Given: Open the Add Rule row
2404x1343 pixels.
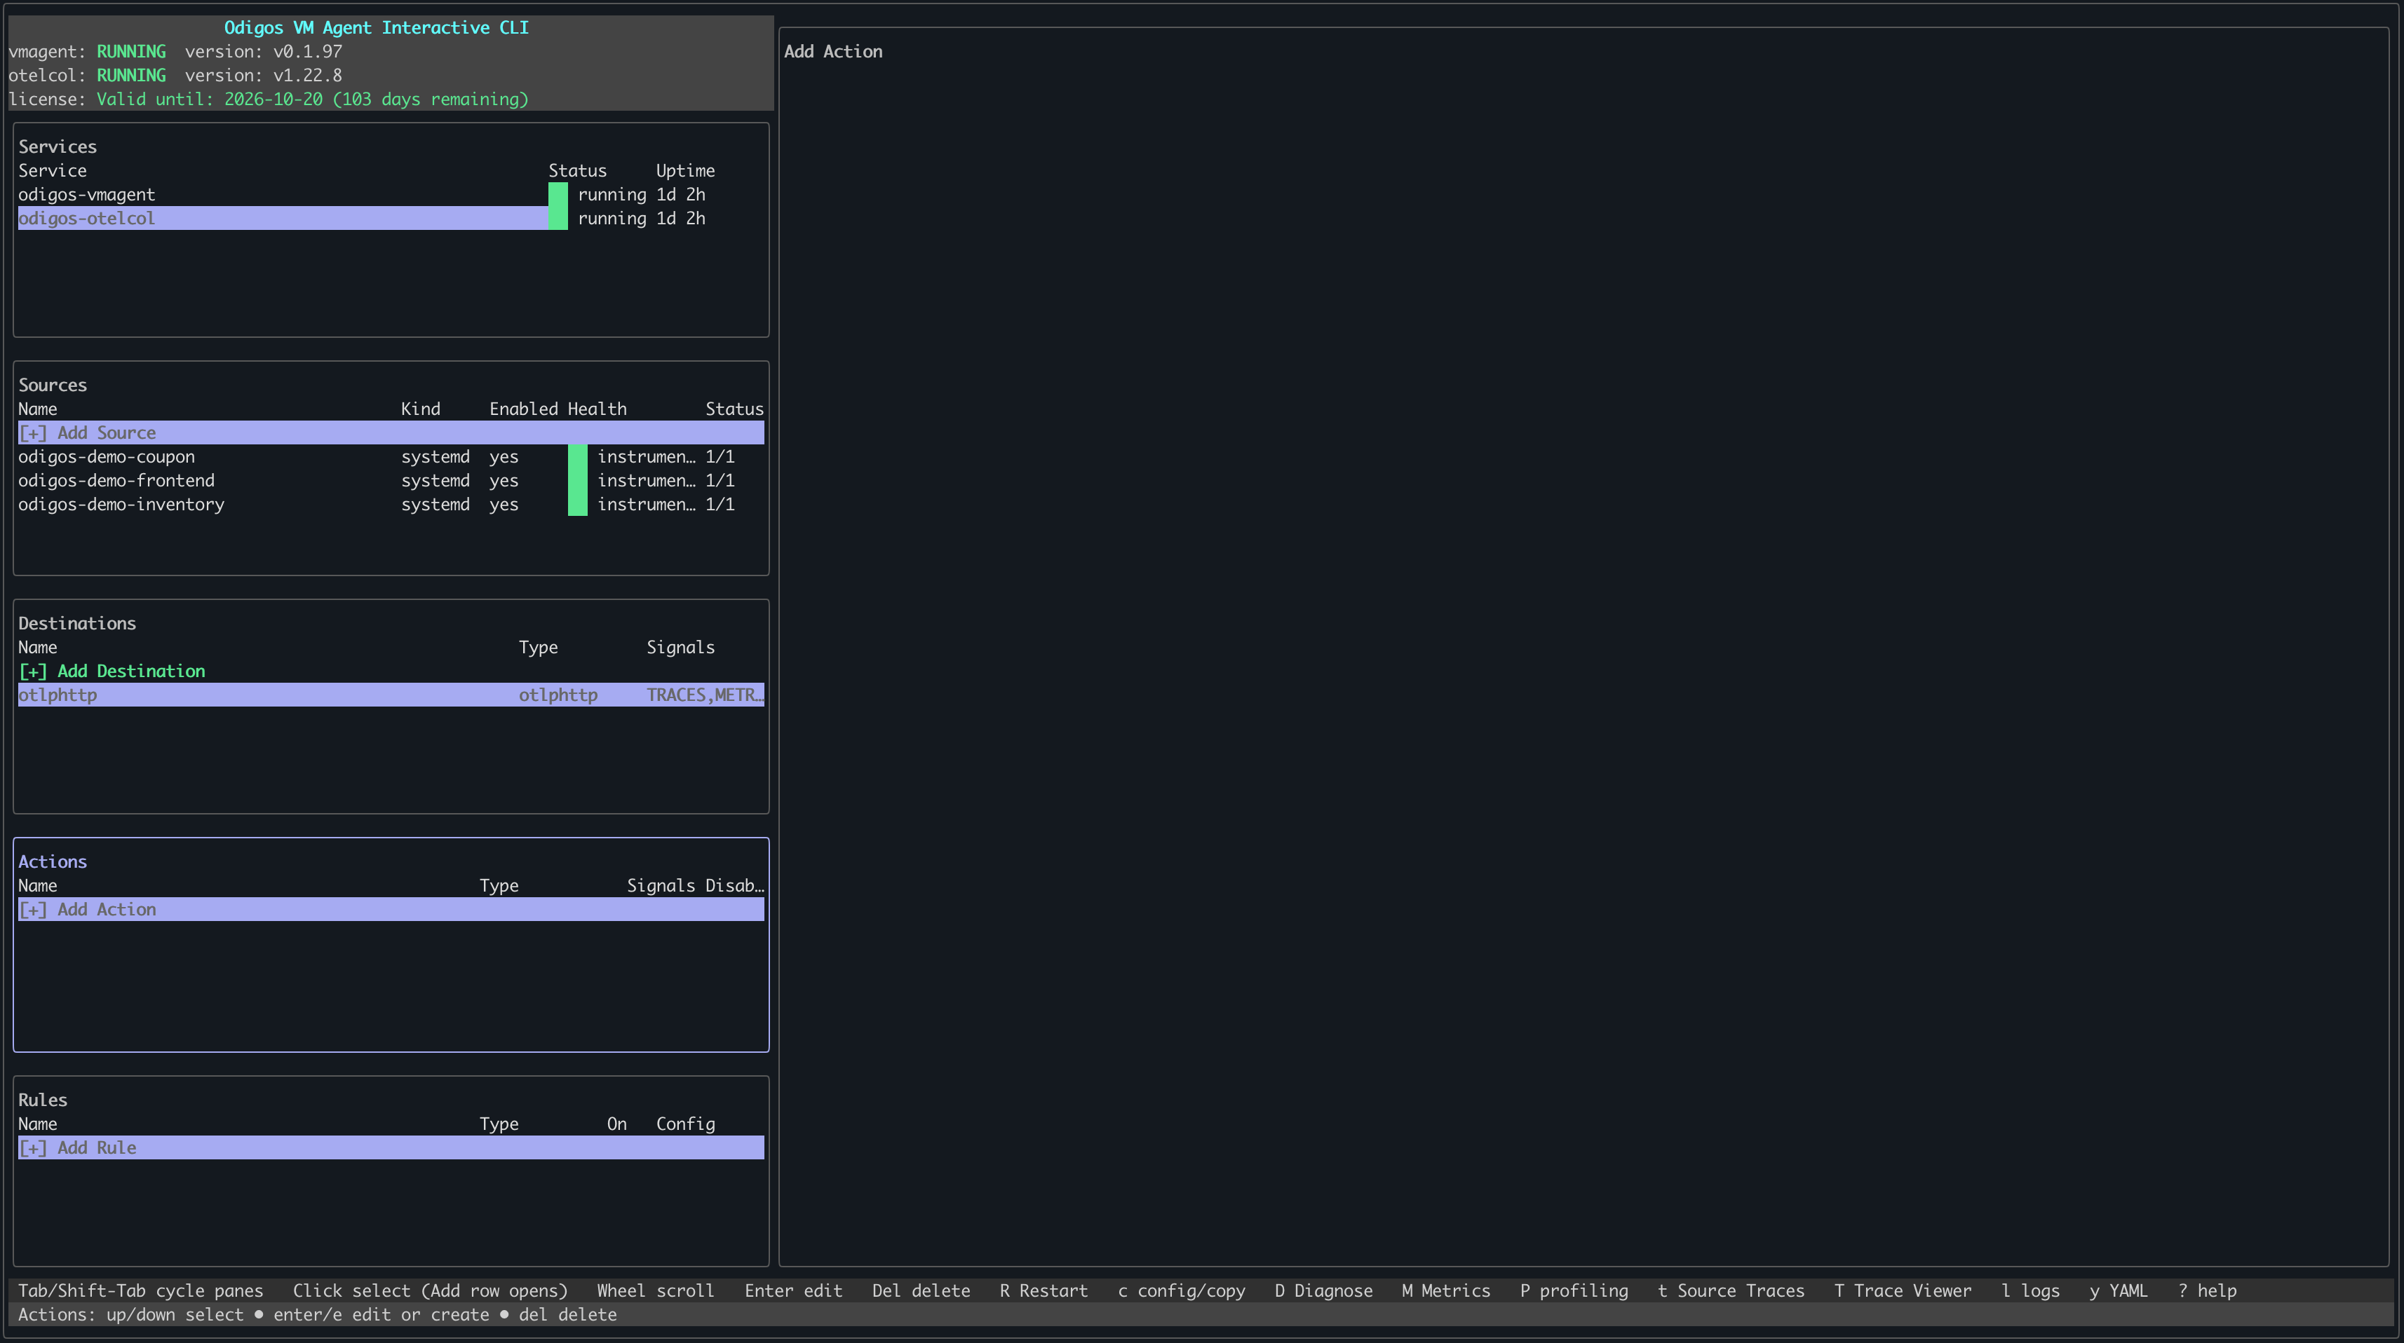Looking at the screenshot, I should click(391, 1148).
